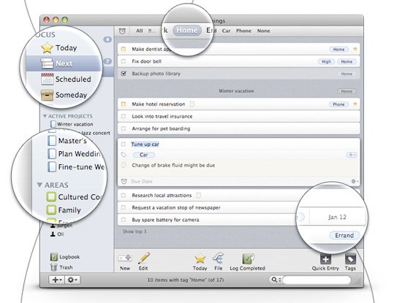Select teammate Oli person icon
The image size is (402, 303).
click(53, 234)
